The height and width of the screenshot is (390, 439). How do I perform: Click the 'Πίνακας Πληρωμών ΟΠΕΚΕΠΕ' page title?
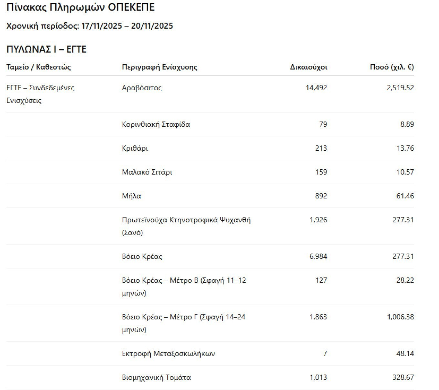80,7
